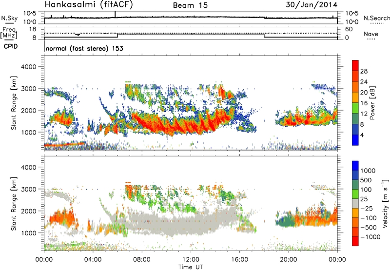The height and width of the screenshot is (270, 390).
Task: Select the bright blue top Velocity colorbar segment
Action: 355,166
